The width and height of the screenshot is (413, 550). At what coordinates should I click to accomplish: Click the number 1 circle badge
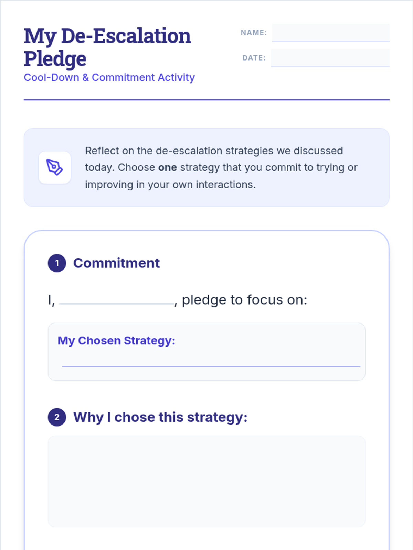point(57,263)
